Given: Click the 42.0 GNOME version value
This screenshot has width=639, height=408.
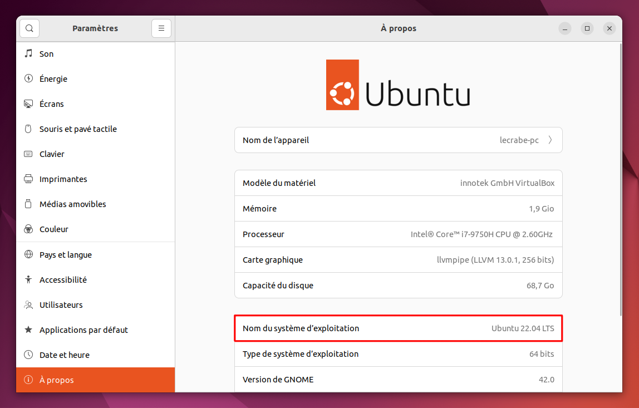Looking at the screenshot, I should point(547,380).
